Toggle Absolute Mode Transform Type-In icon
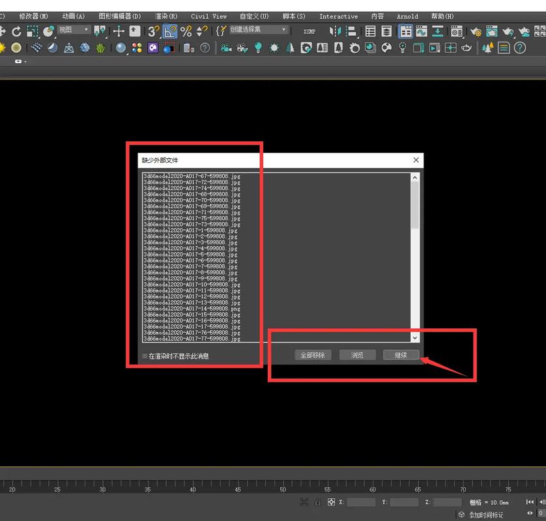This screenshot has width=546, height=521. click(331, 502)
